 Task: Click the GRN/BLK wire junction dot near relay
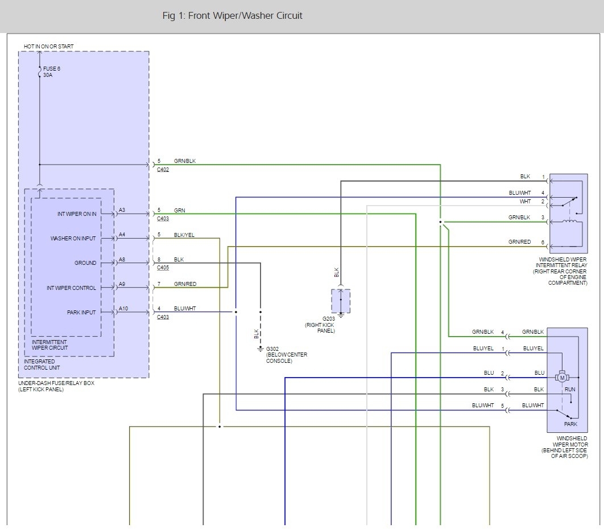(x=440, y=222)
